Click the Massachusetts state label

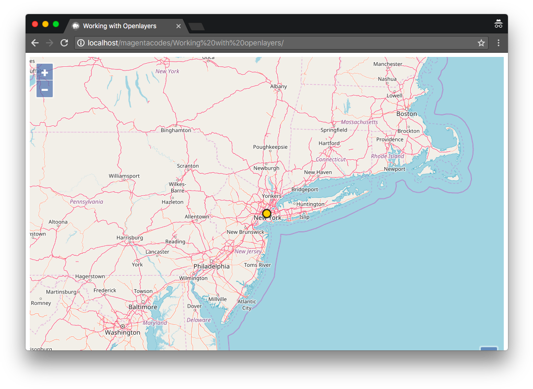(x=359, y=122)
